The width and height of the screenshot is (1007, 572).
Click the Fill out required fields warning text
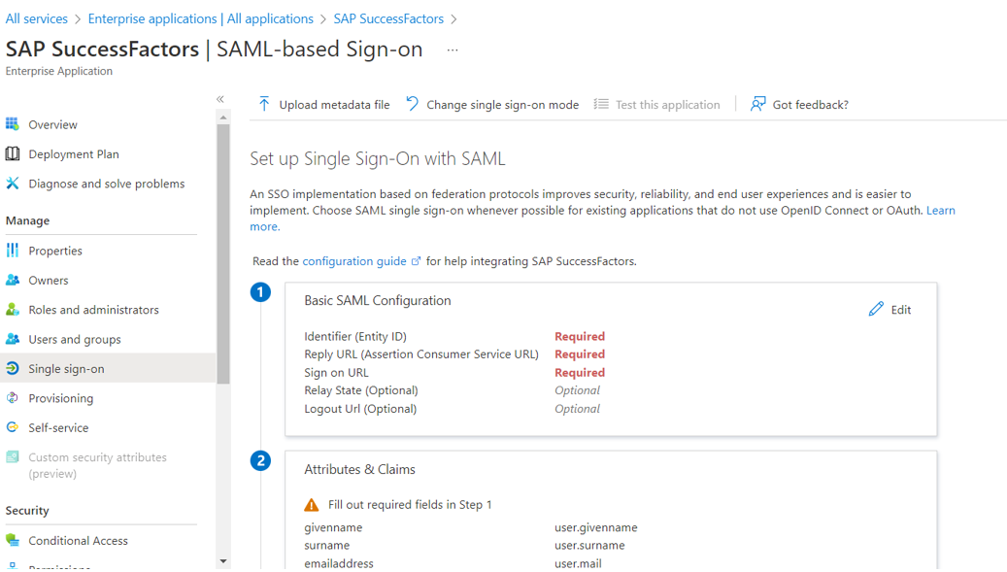(410, 505)
